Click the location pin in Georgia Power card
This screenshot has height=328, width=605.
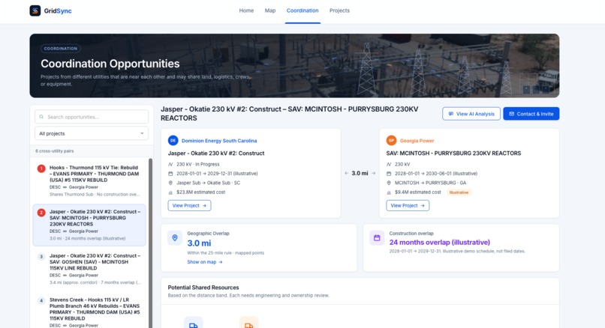(389, 183)
